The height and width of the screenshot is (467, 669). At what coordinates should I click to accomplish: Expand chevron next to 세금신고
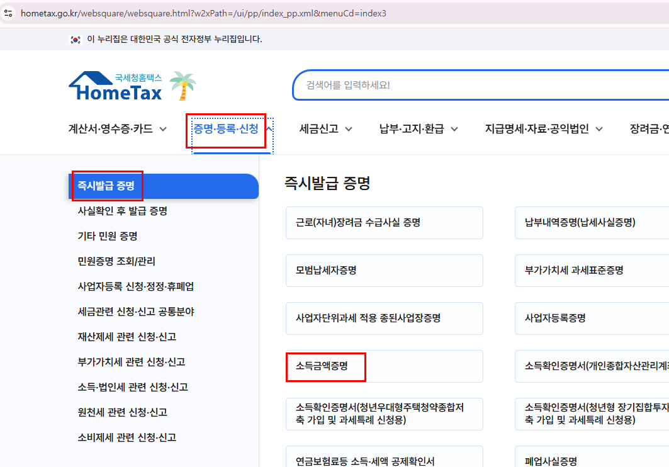[x=349, y=129]
